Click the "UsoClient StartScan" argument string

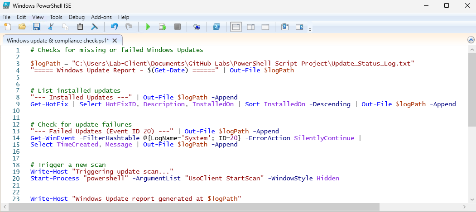224,179
